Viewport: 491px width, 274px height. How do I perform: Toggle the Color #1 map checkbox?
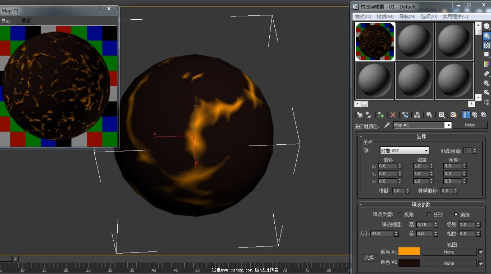[481, 252]
